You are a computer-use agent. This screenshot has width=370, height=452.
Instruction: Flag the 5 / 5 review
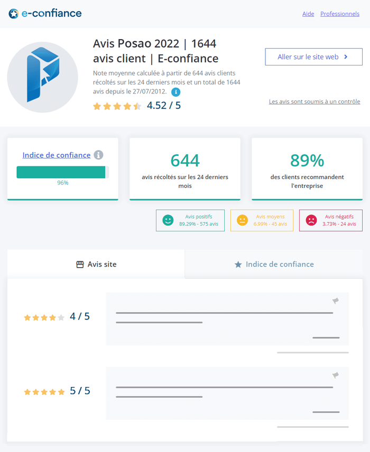[x=335, y=375]
